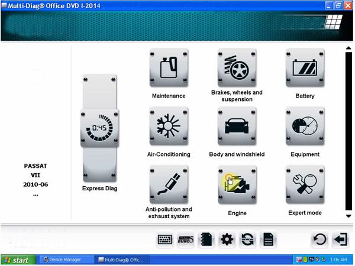355x266 pixels.
Task: Click the 'Anti-pollution and exhaust system' label
Action: coord(169,213)
